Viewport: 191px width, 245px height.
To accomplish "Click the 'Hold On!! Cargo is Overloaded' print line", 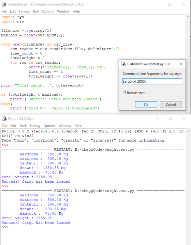I will click(55, 108).
